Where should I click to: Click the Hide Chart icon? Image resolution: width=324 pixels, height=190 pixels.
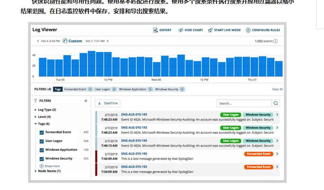[181, 30]
